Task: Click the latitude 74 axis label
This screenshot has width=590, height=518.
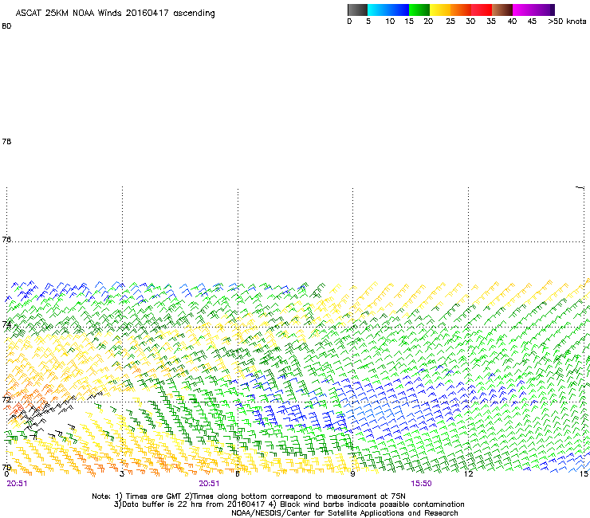Action: [x=6, y=324]
